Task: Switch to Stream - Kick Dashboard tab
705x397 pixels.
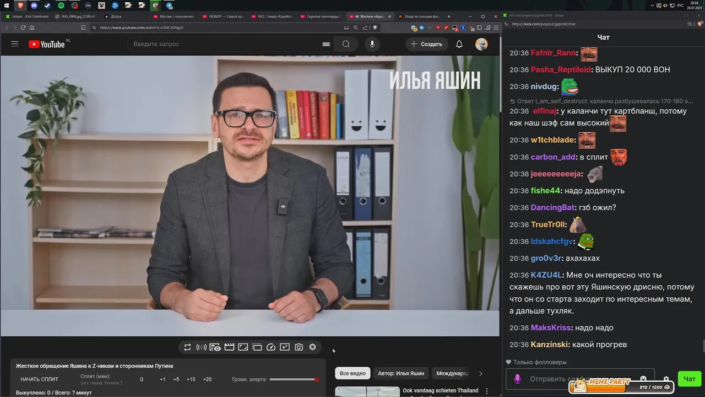Action: 27,17
